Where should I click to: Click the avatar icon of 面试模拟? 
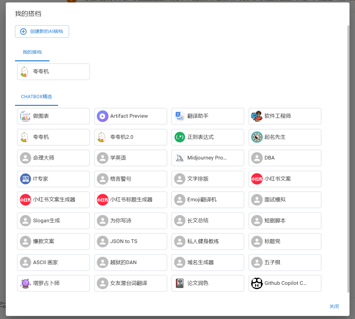(257, 200)
